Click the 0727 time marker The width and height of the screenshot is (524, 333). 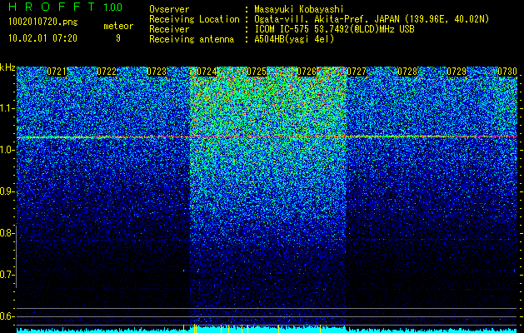[357, 72]
